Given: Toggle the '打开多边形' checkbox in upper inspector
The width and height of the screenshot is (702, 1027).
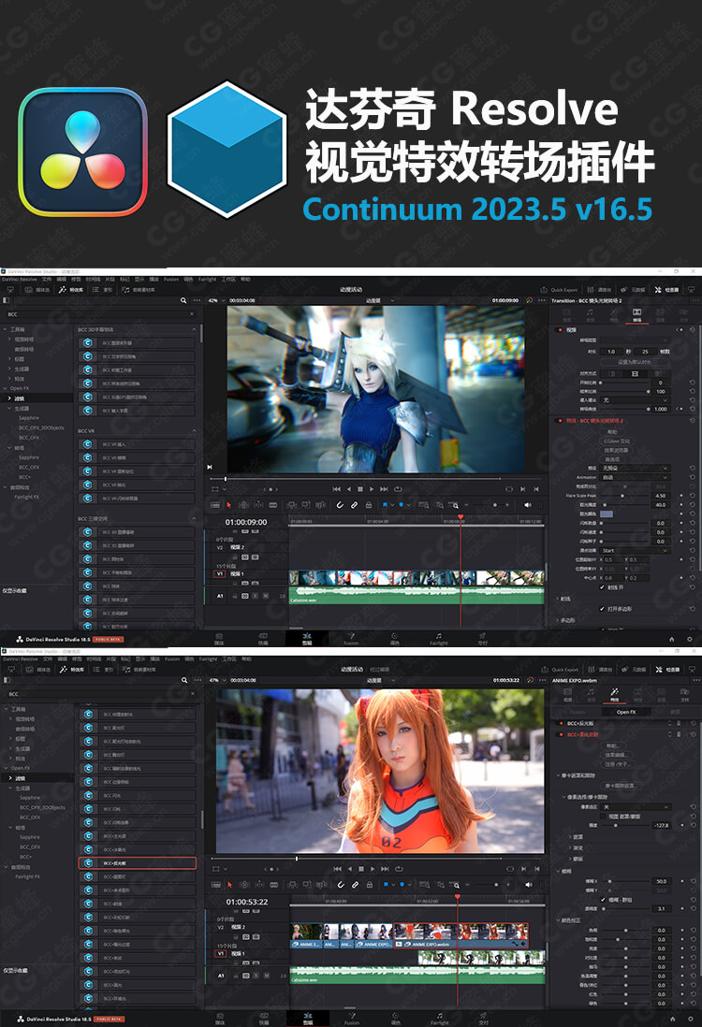Looking at the screenshot, I should pyautogui.click(x=603, y=609).
